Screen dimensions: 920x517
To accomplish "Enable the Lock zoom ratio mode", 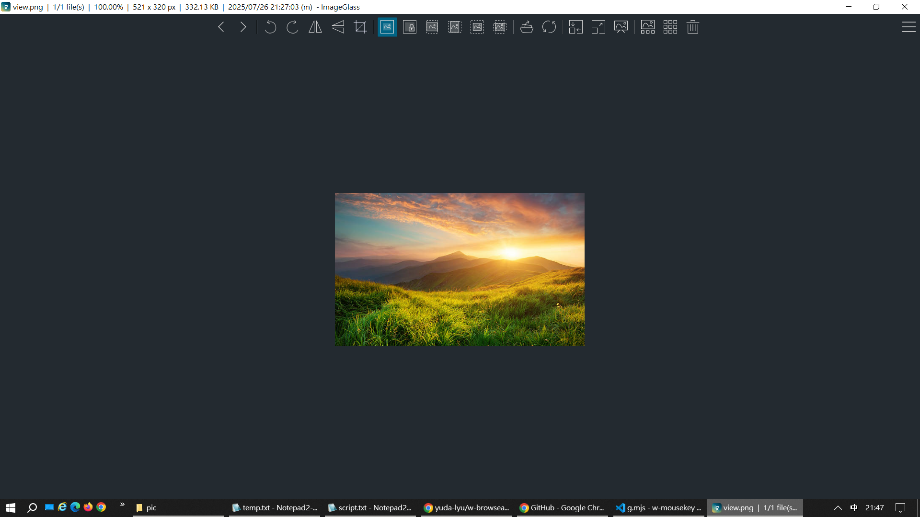I will (x=410, y=27).
